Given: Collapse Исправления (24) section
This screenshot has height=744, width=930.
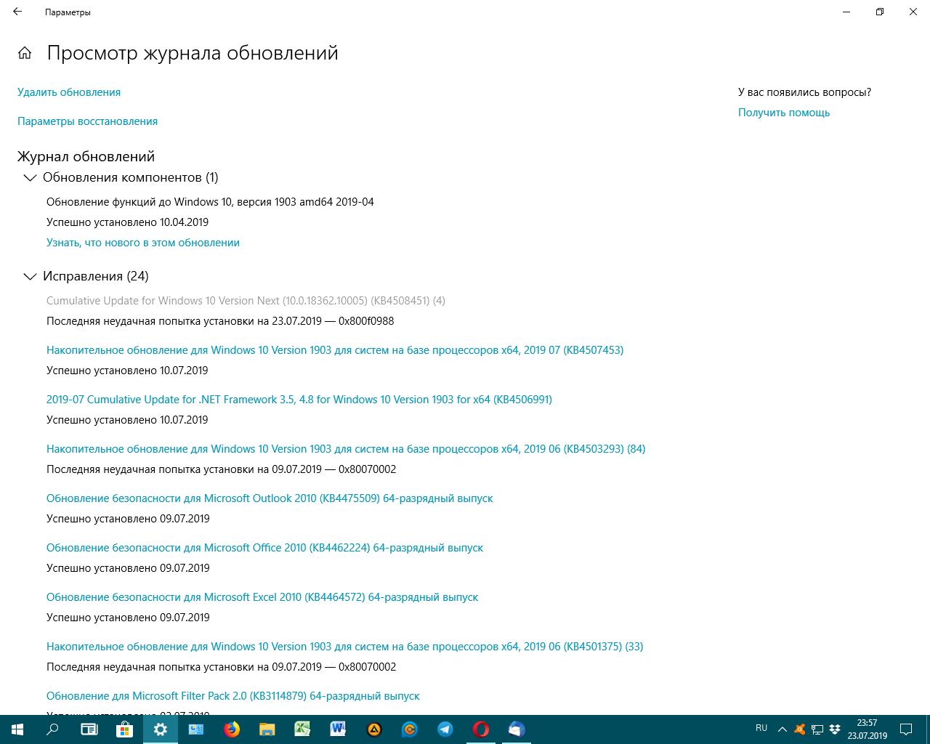Looking at the screenshot, I should [x=30, y=276].
